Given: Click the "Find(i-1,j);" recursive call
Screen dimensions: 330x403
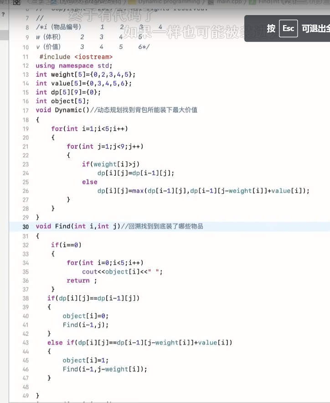Looking at the screenshot, I should (85, 325).
